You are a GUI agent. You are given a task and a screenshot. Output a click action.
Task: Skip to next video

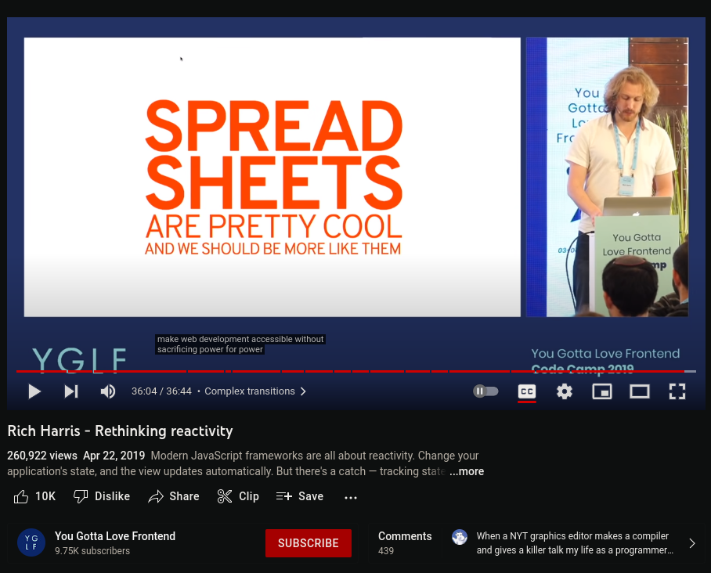(71, 391)
